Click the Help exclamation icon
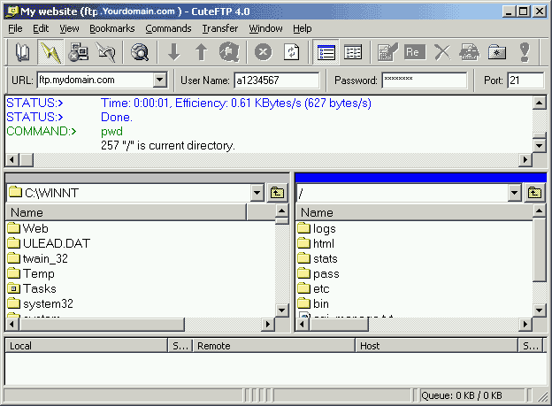Image resolution: width=552 pixels, height=406 pixels. pyautogui.click(x=525, y=52)
